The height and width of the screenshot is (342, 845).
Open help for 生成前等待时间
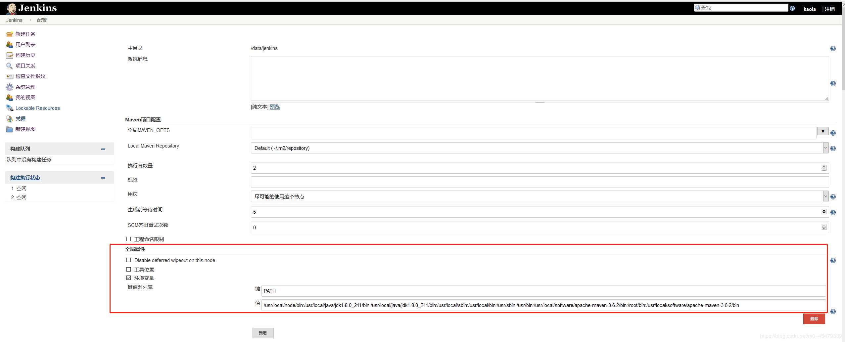(833, 212)
